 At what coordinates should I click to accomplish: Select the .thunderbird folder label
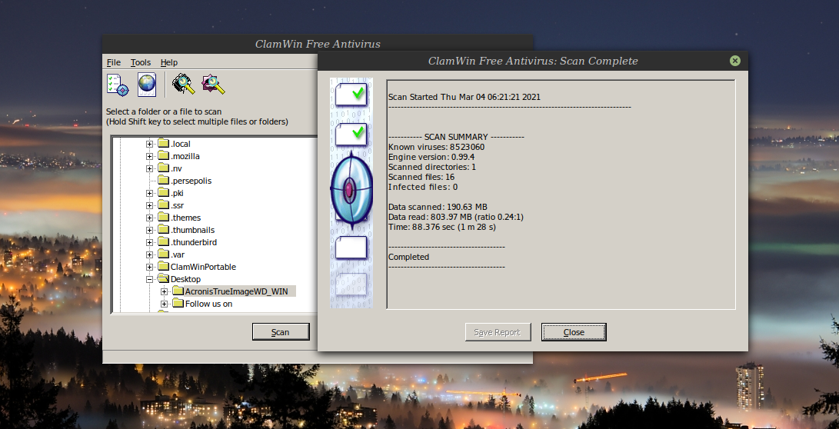[194, 242]
